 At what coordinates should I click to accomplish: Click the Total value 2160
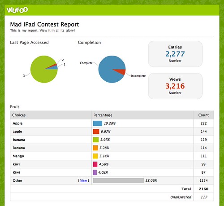(x=203, y=189)
